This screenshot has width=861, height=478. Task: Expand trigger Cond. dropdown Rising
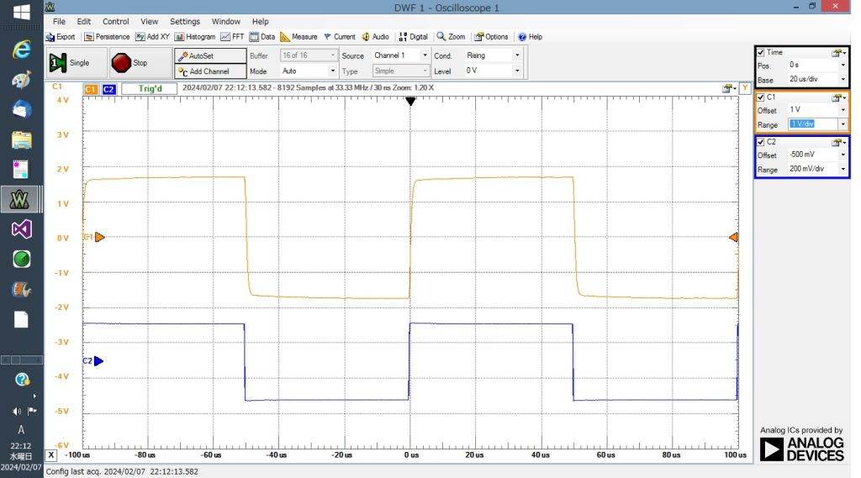coord(517,55)
